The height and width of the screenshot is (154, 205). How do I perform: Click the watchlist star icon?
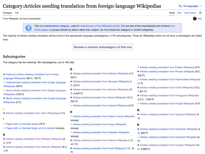[x=200, y=13]
